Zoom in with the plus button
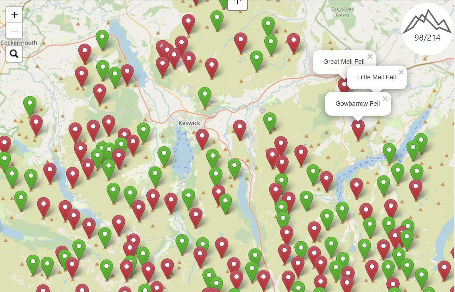455x292 pixels. 14,15
